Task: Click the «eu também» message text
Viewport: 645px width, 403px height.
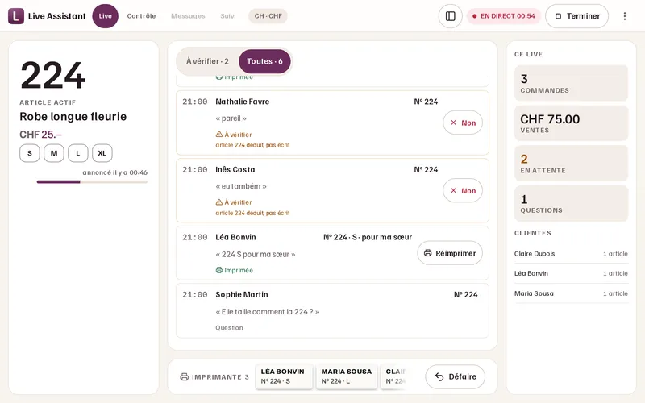Action: pos(241,186)
